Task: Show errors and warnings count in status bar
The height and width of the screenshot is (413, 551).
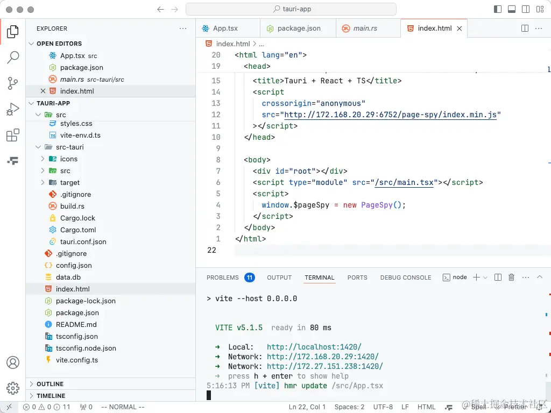Action: (x=46, y=407)
